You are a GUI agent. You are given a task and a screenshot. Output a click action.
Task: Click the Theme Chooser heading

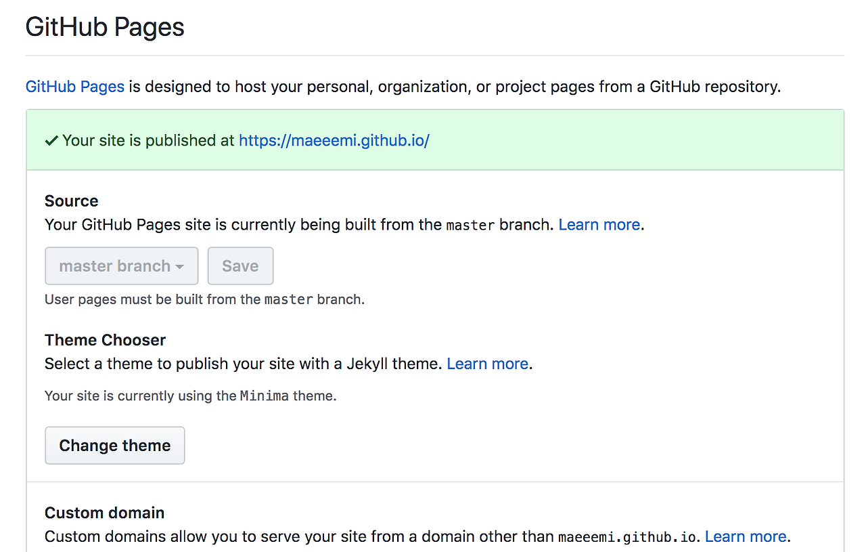click(x=105, y=340)
